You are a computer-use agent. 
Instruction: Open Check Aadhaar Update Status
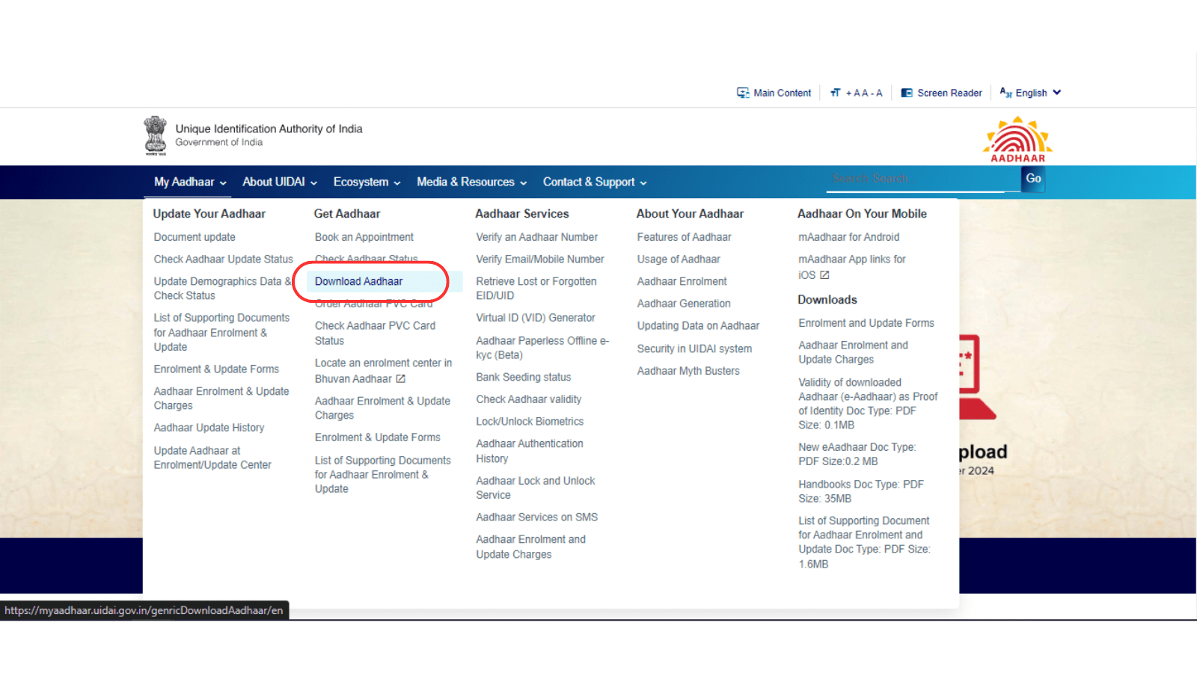click(x=223, y=259)
